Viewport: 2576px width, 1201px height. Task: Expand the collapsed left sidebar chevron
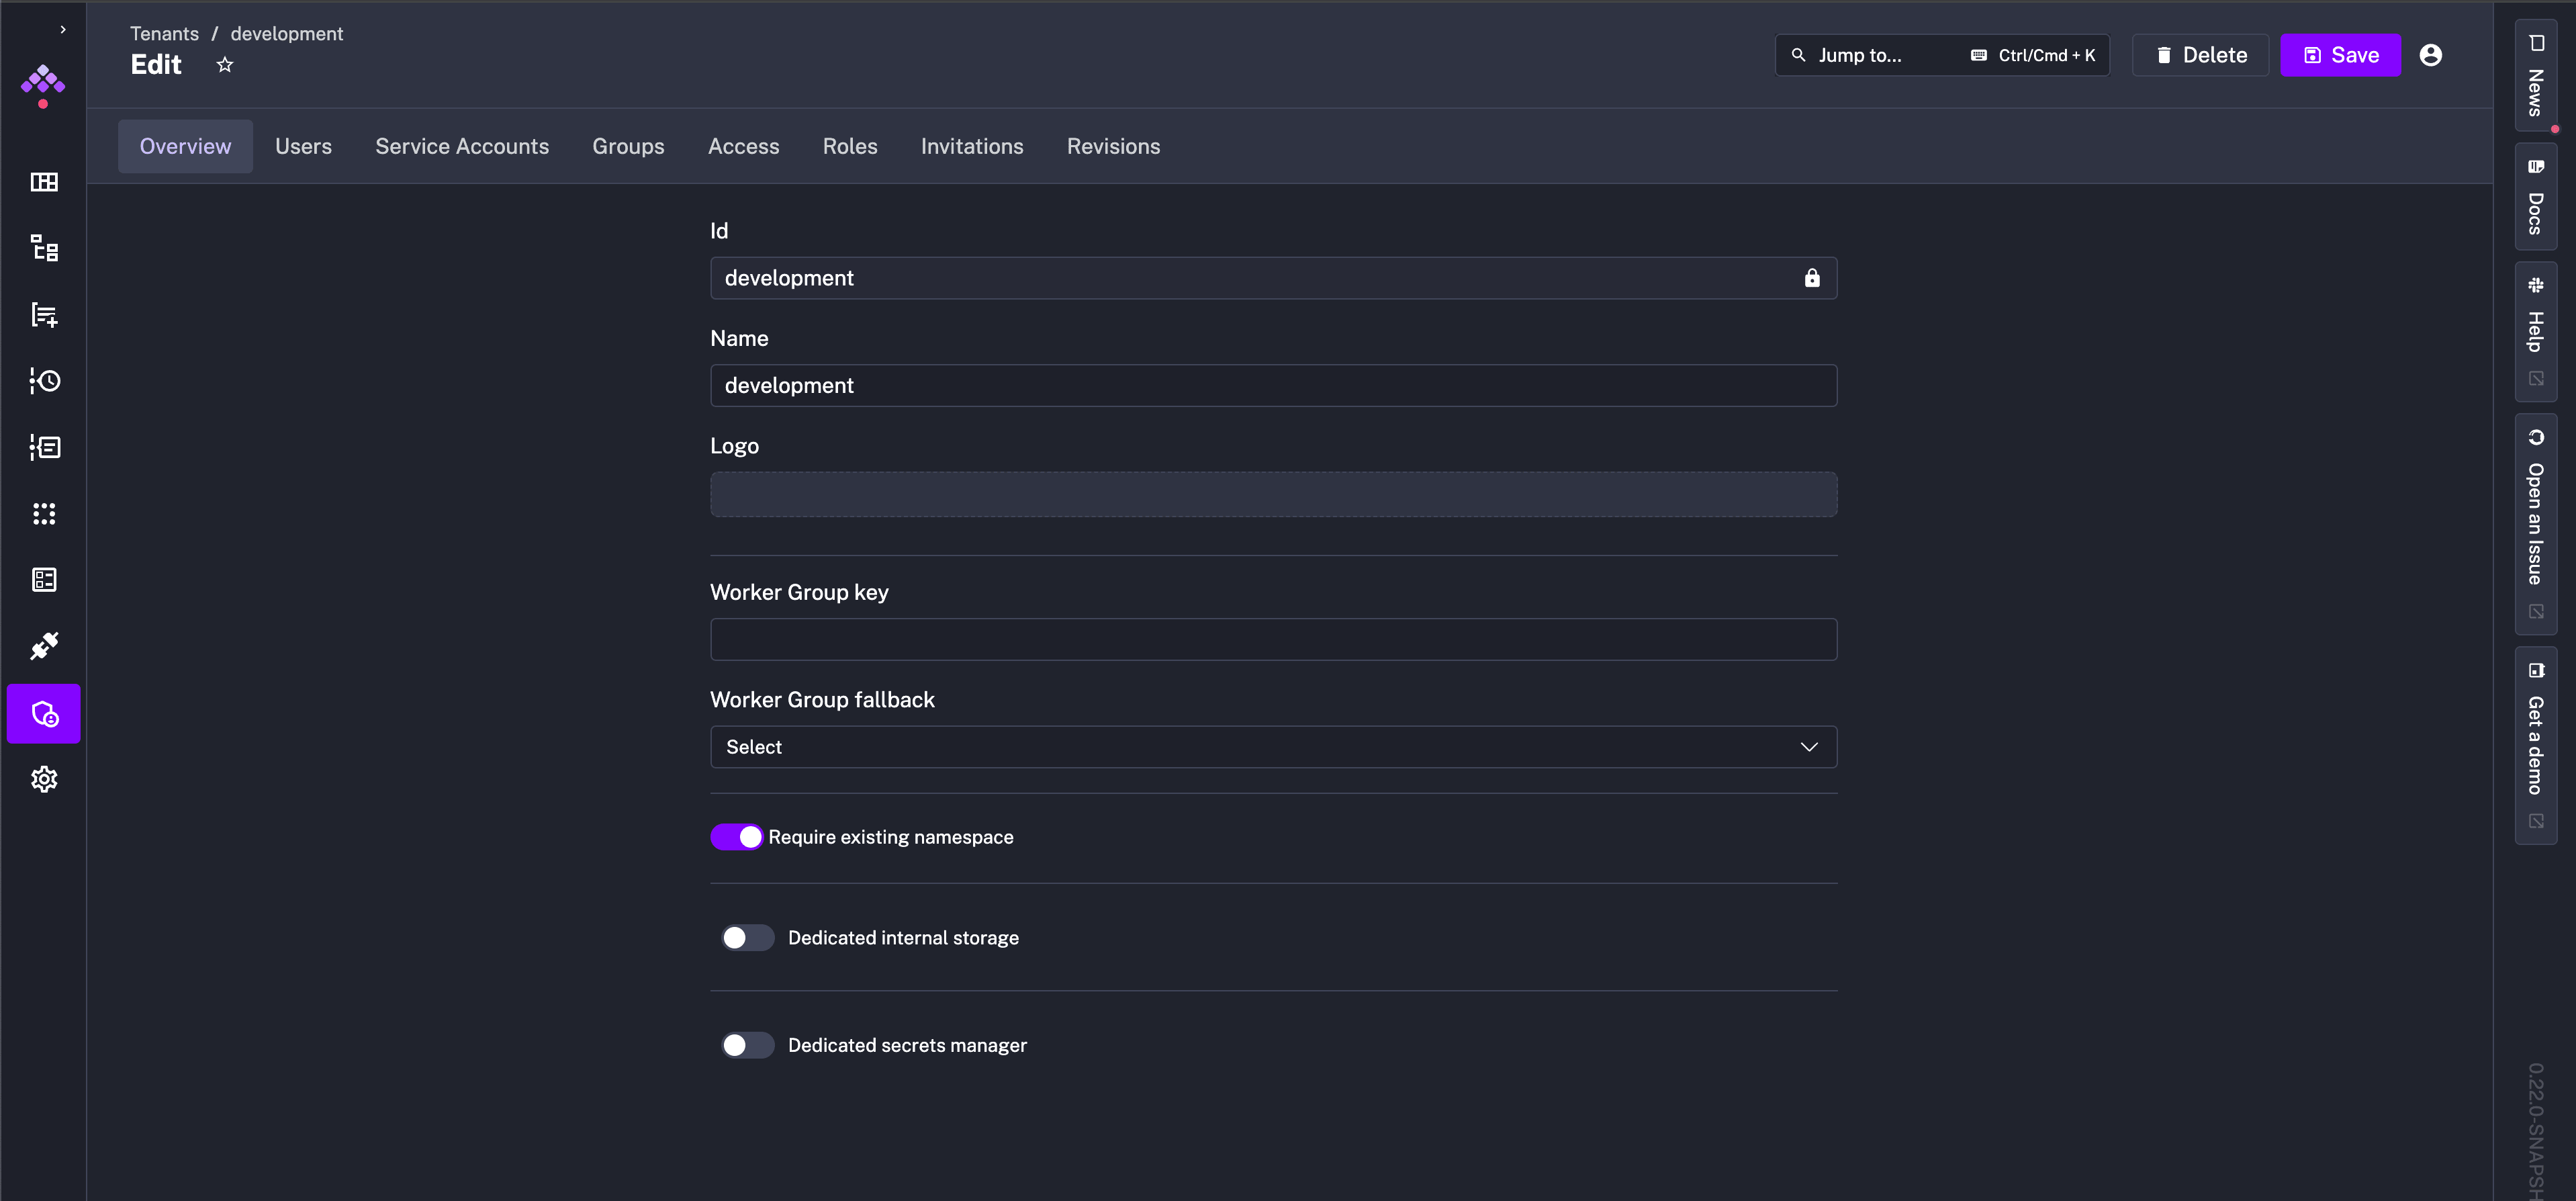(x=63, y=30)
